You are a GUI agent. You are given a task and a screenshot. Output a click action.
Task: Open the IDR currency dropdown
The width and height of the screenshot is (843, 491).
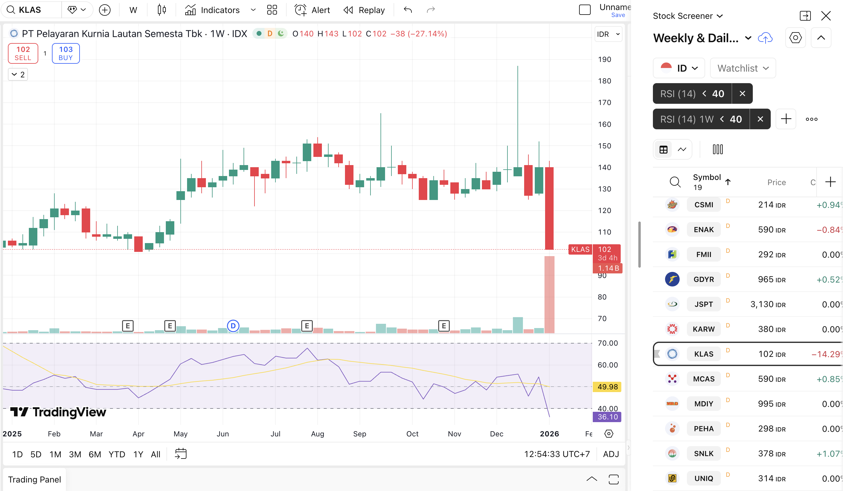pos(608,34)
